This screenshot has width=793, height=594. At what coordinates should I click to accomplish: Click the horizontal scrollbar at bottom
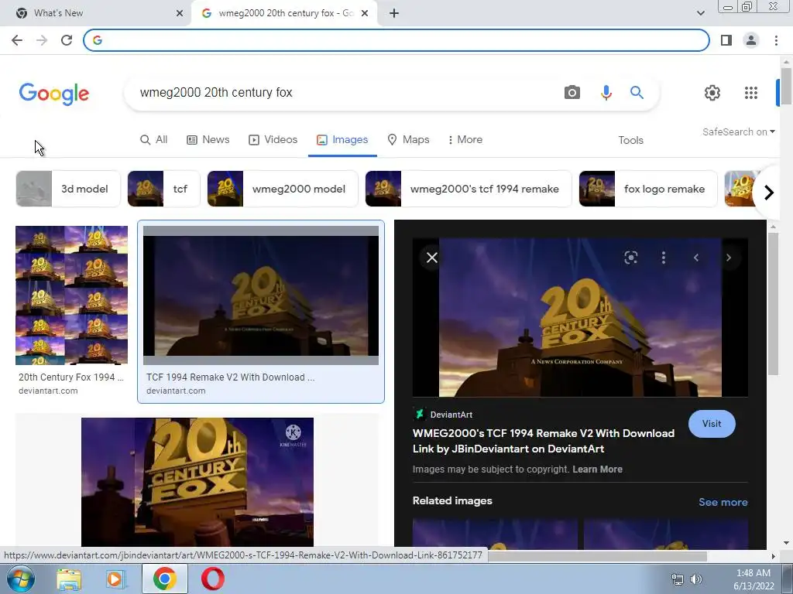597,556
